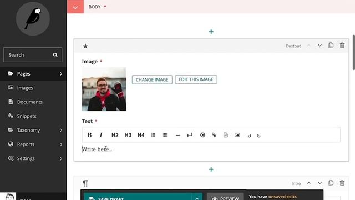The image size is (355, 200).
Task: Move the Intro block down
Action: coord(319,183)
